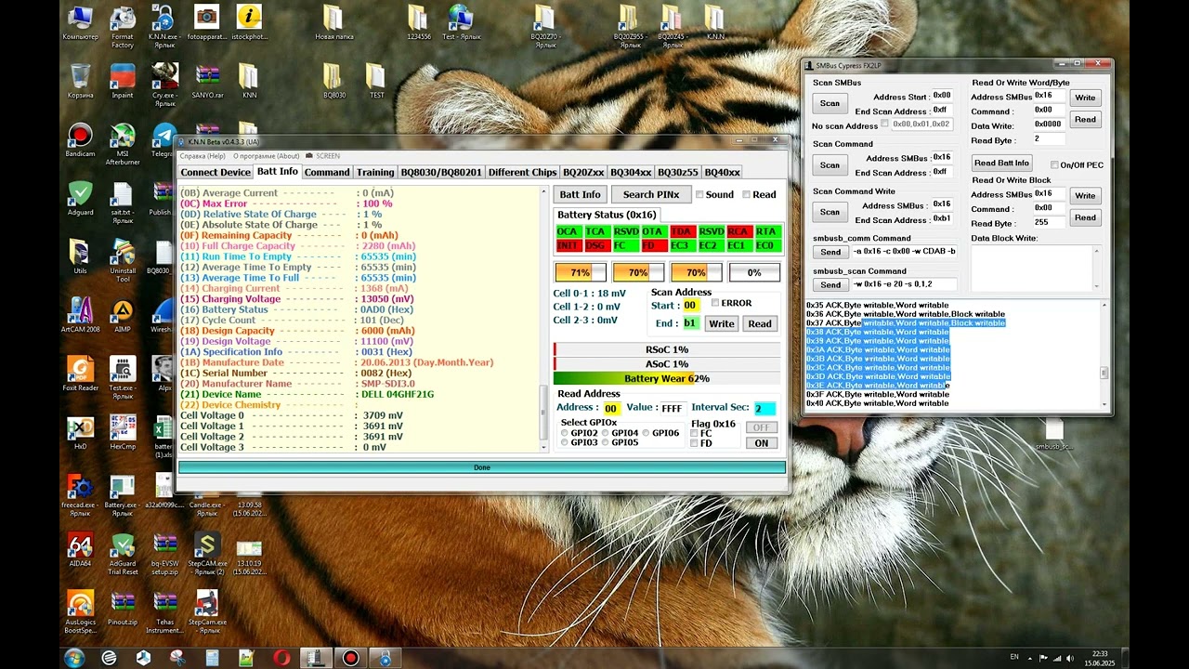The image size is (1189, 669).
Task: Open the TEST folder on desktop
Action: tap(376, 81)
